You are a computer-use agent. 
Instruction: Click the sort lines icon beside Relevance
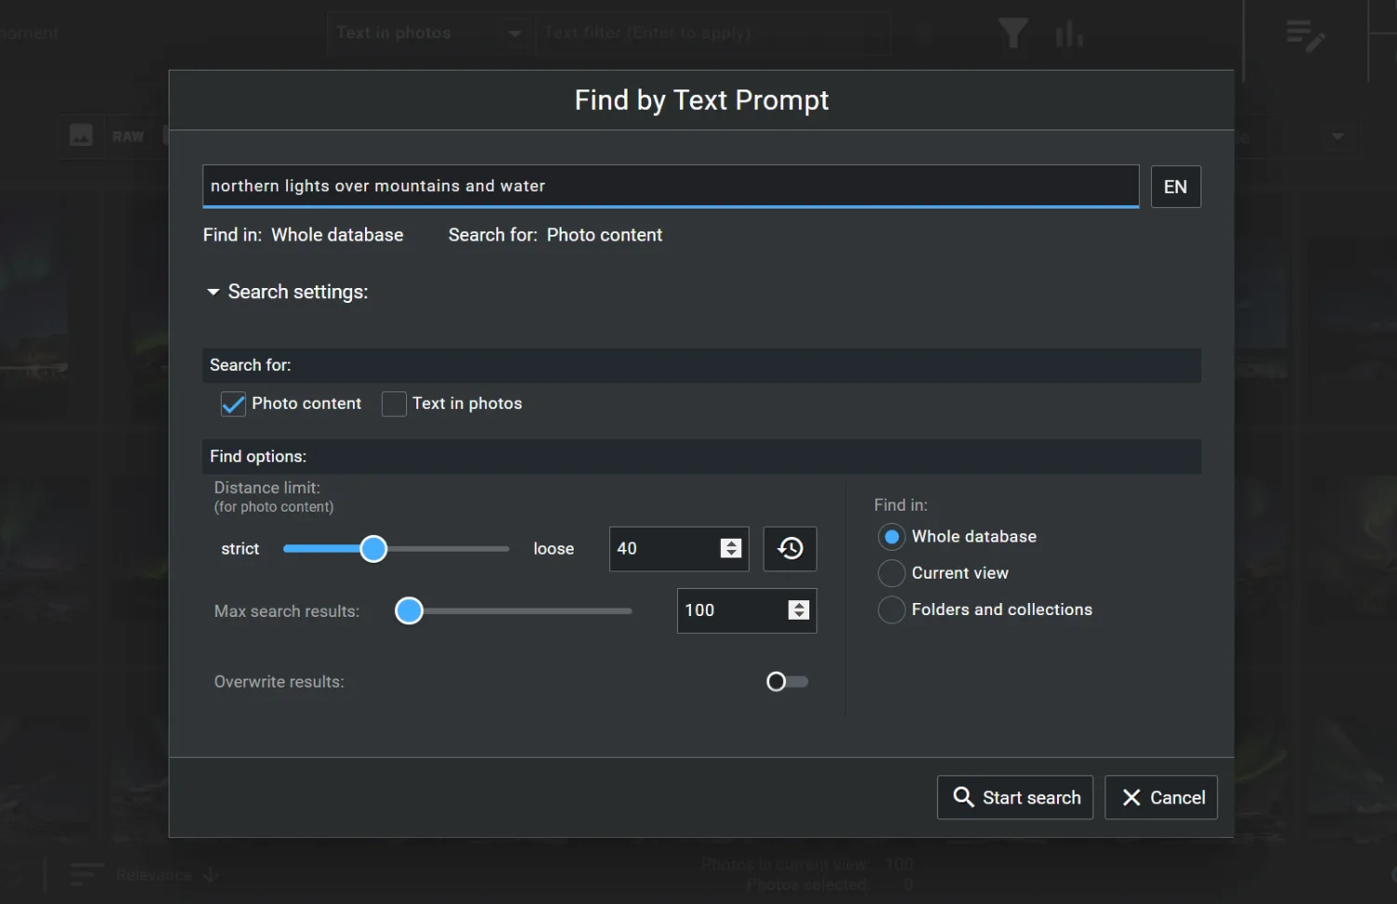[x=87, y=875]
